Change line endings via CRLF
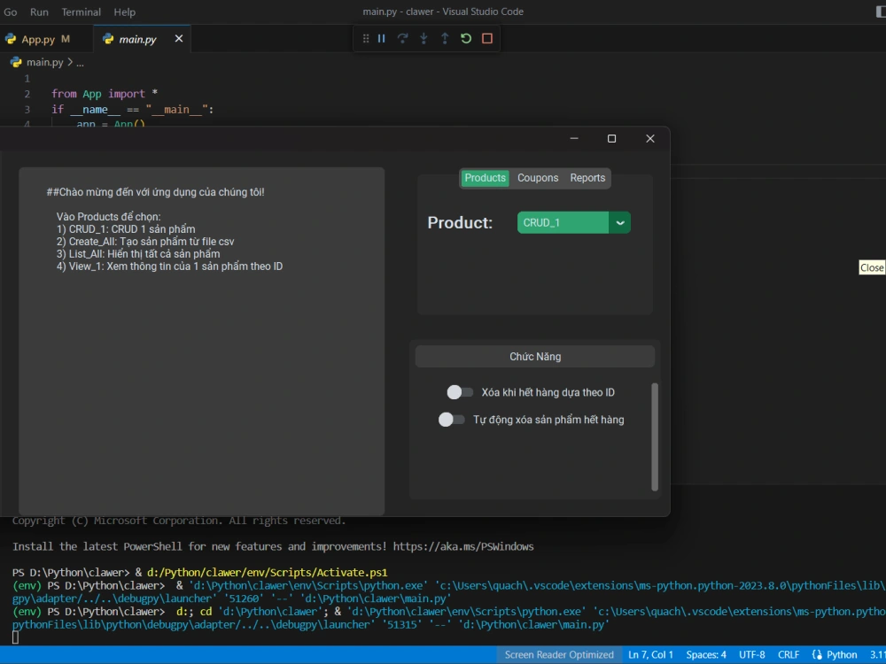The image size is (886, 664). click(789, 654)
